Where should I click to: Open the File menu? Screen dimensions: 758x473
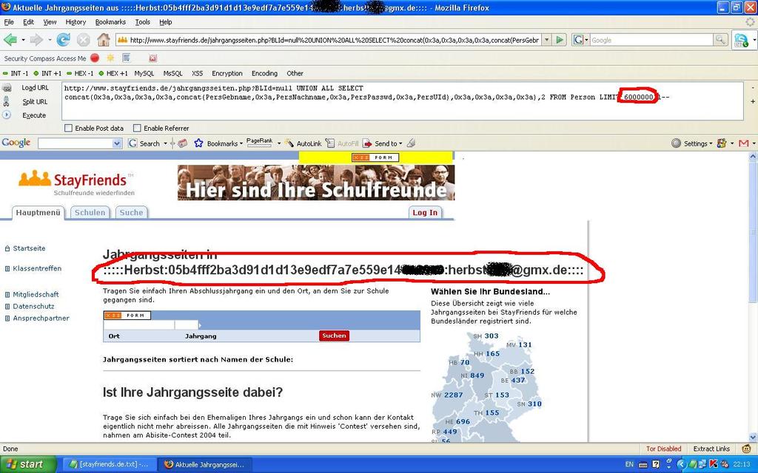click(x=9, y=21)
